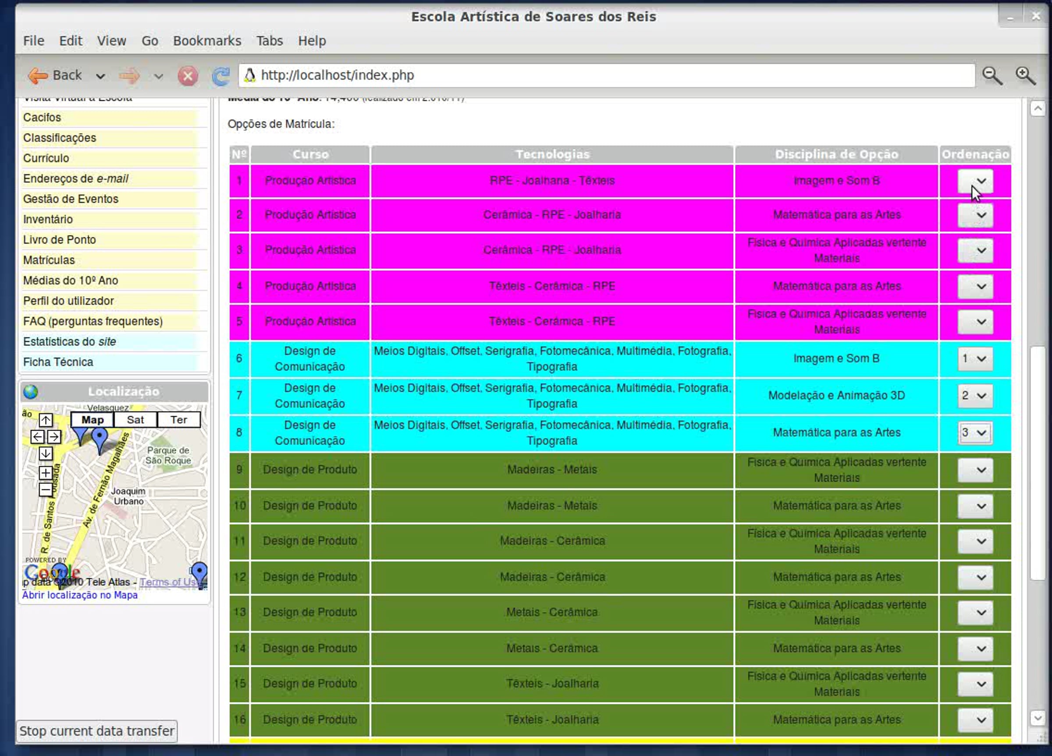Click scrollbar down arrow
This screenshot has width=1052, height=756.
click(x=1038, y=718)
